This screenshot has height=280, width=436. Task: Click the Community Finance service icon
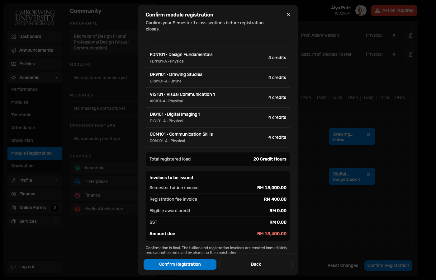(x=78, y=195)
